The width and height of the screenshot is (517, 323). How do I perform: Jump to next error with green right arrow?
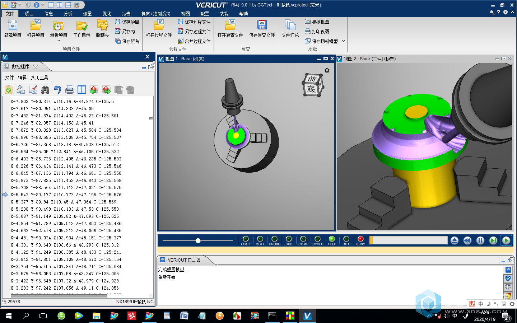106,90
